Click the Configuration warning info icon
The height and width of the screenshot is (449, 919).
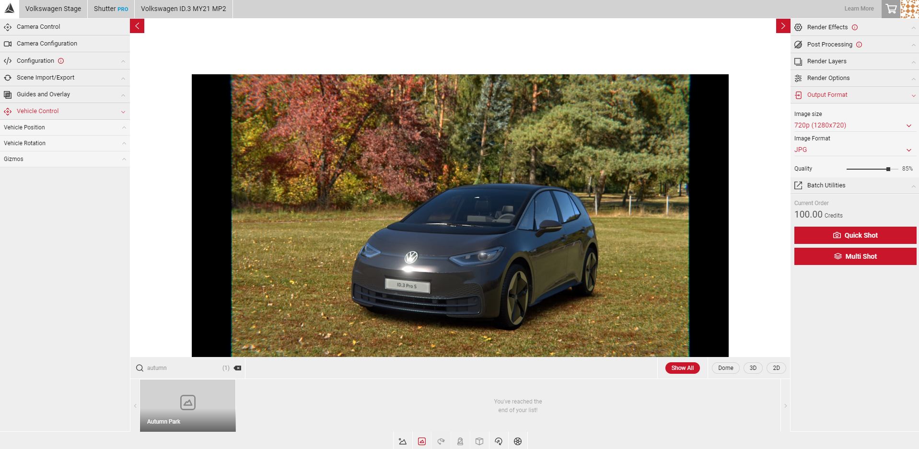[61, 61]
